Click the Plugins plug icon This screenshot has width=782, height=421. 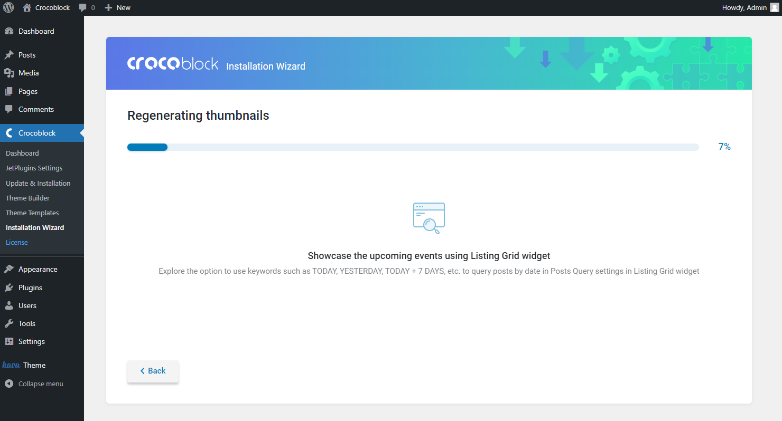[9, 288]
